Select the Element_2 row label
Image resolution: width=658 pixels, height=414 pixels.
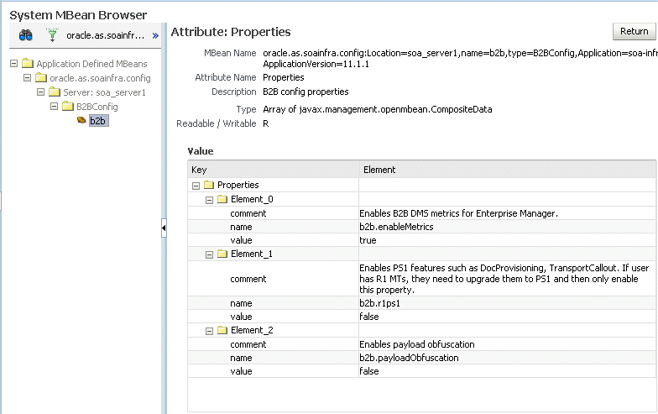pos(252,331)
